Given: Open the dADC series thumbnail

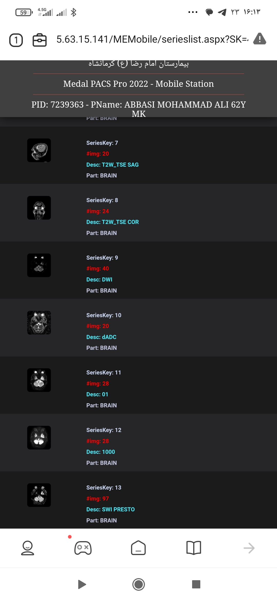Looking at the screenshot, I should coord(39,323).
